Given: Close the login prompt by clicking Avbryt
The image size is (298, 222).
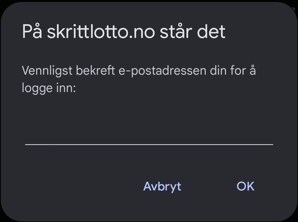Looking at the screenshot, I should 162,187.
